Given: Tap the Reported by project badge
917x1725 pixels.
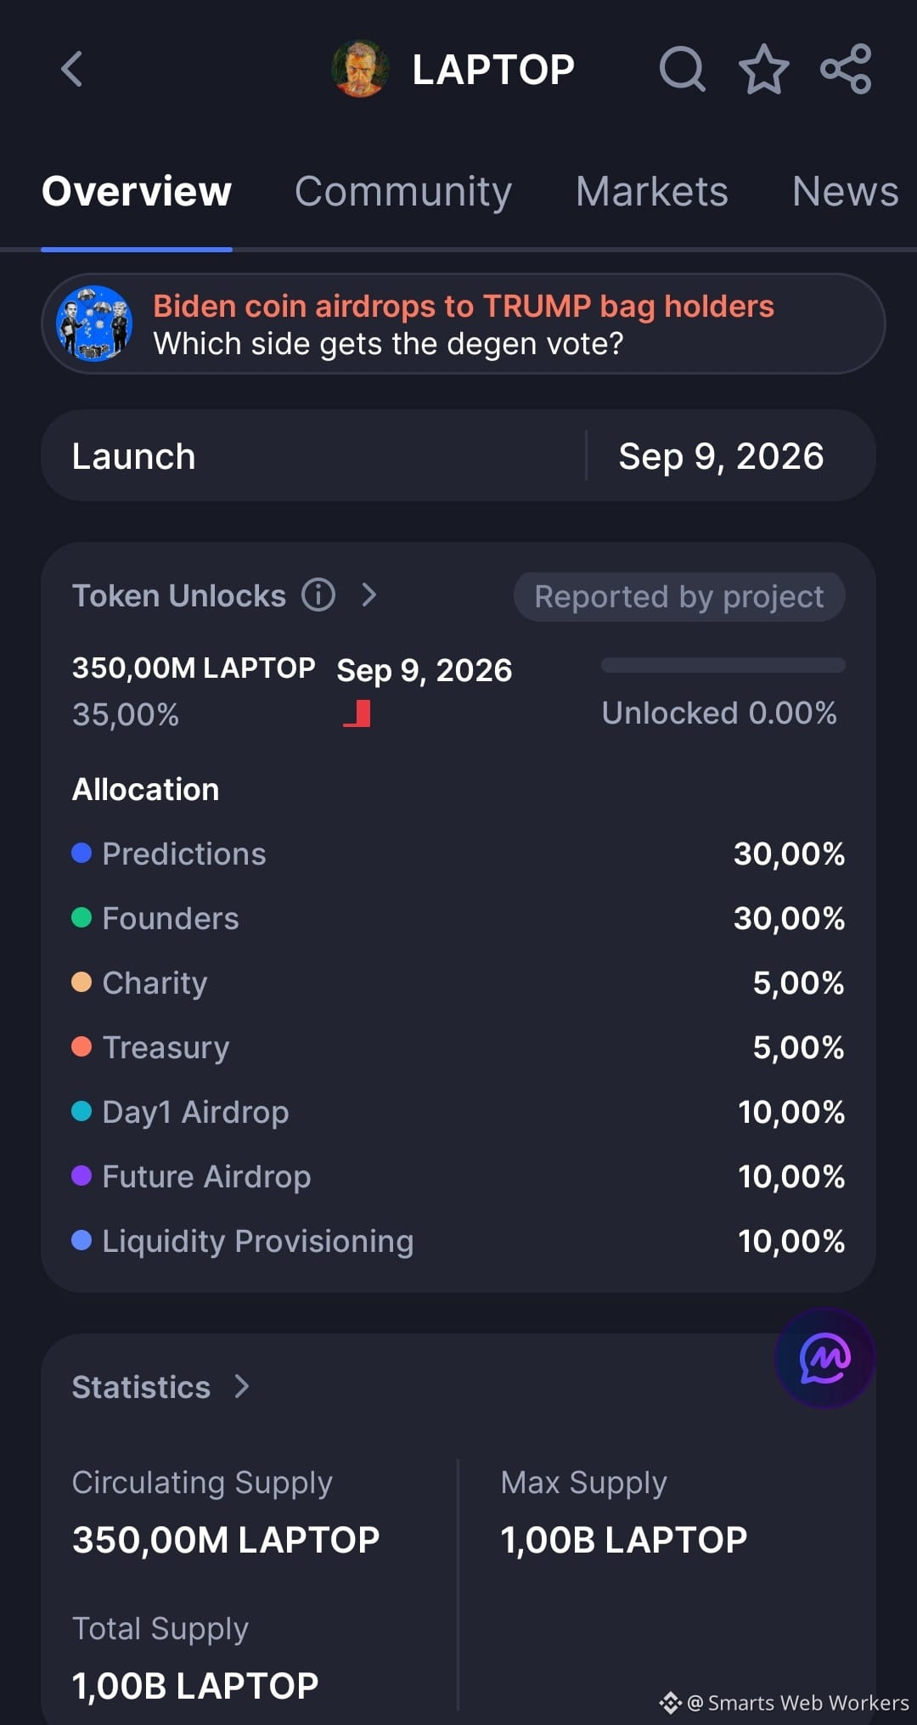Looking at the screenshot, I should click(679, 596).
